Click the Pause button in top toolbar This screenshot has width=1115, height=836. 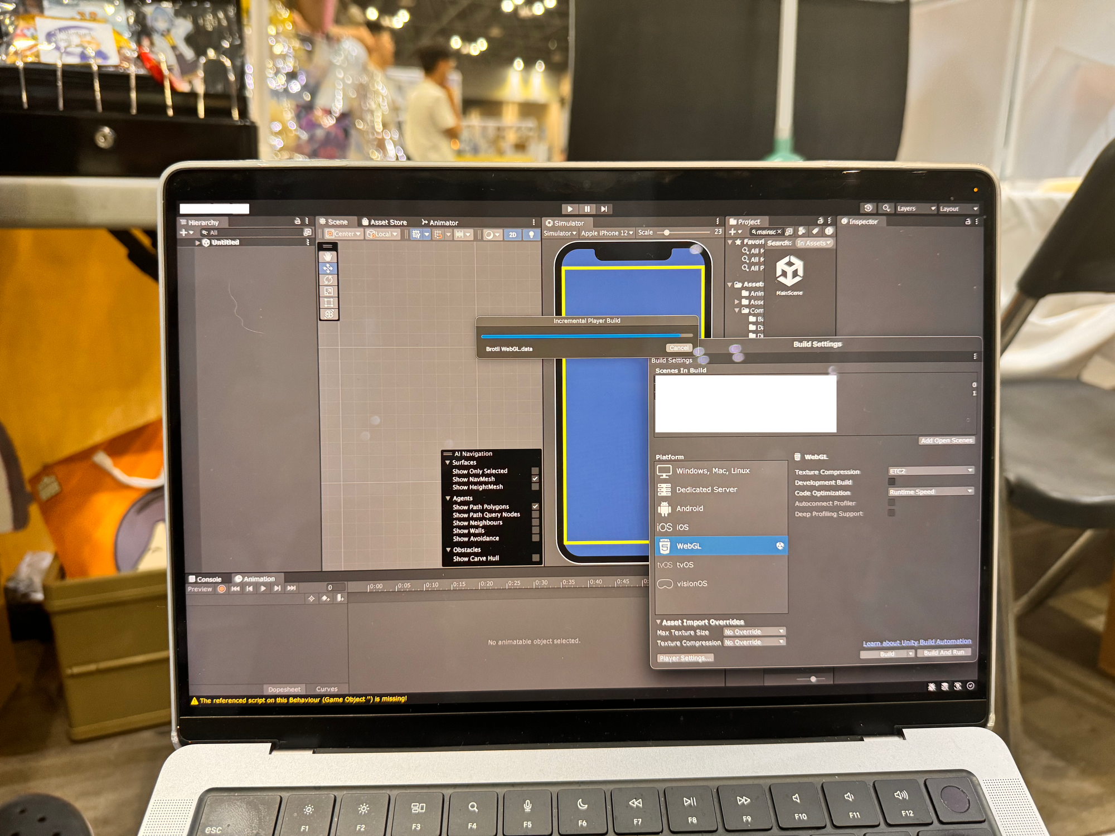click(x=587, y=209)
